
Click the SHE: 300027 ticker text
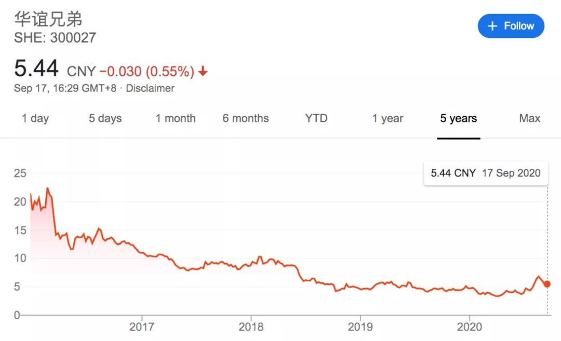pos(55,38)
